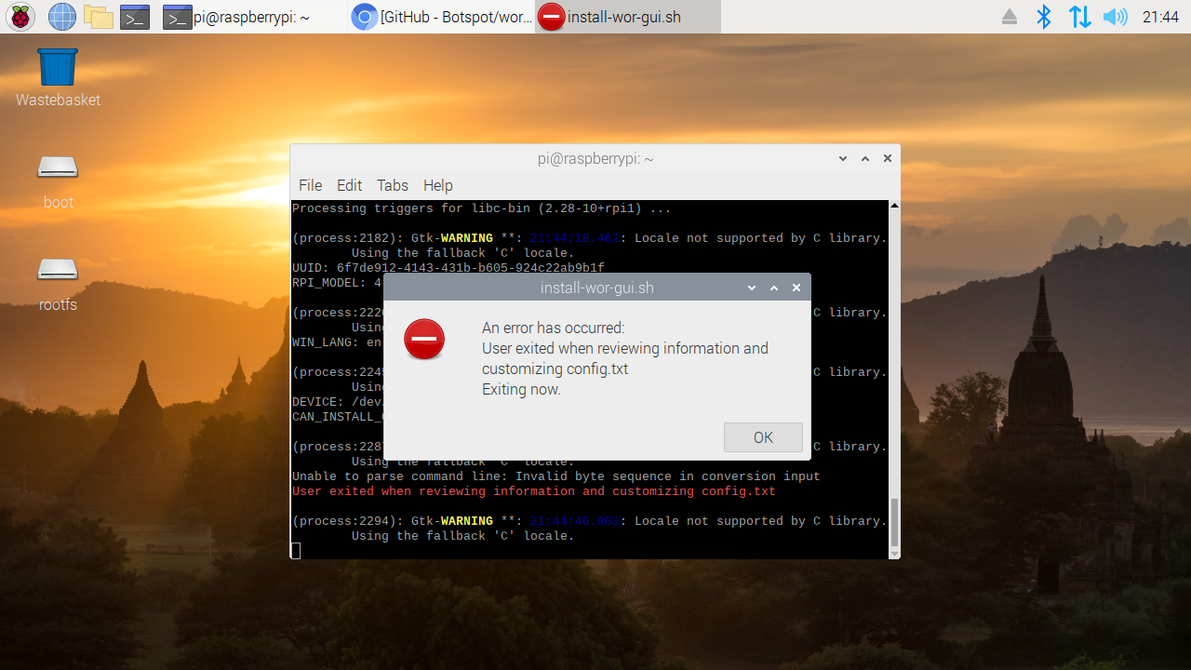Screen dimensions: 1191x670
Task: Click the red error stop icon in the dialog
Action: [x=424, y=339]
